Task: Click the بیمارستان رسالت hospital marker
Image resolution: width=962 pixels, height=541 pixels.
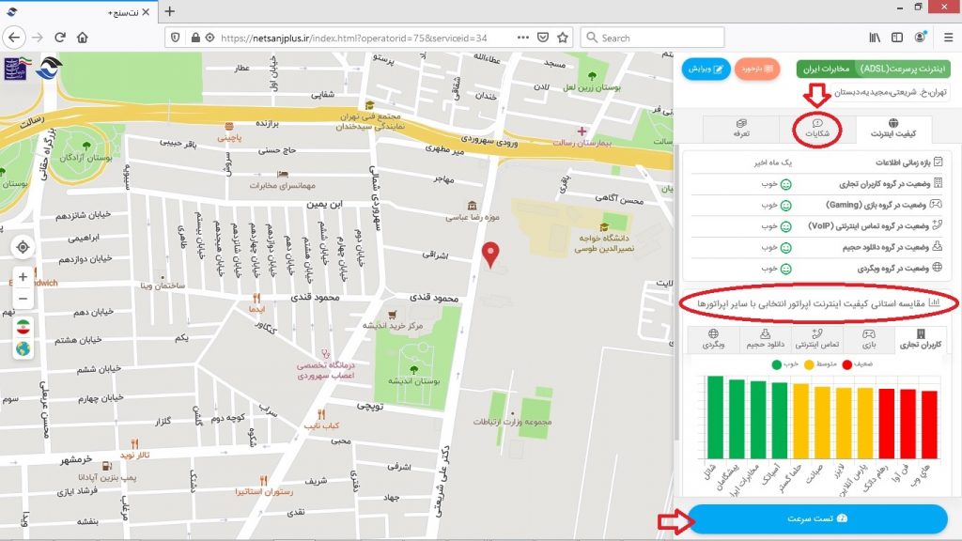Action: coord(582,131)
